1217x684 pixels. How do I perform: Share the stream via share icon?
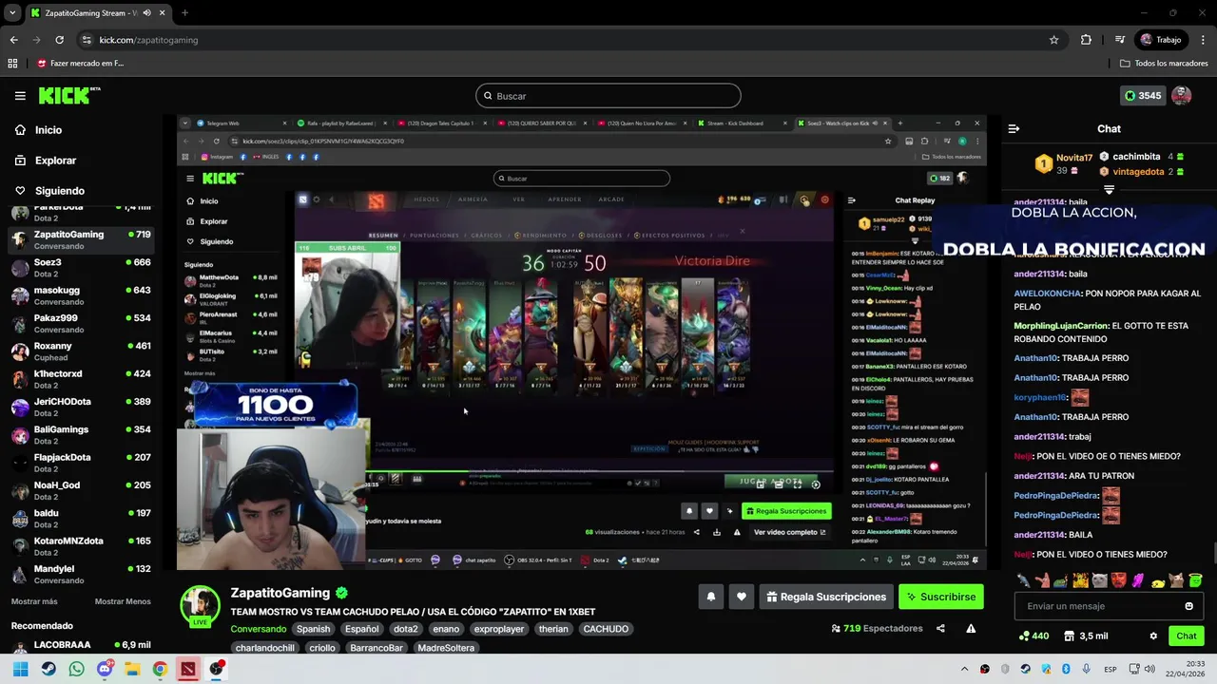(940, 628)
